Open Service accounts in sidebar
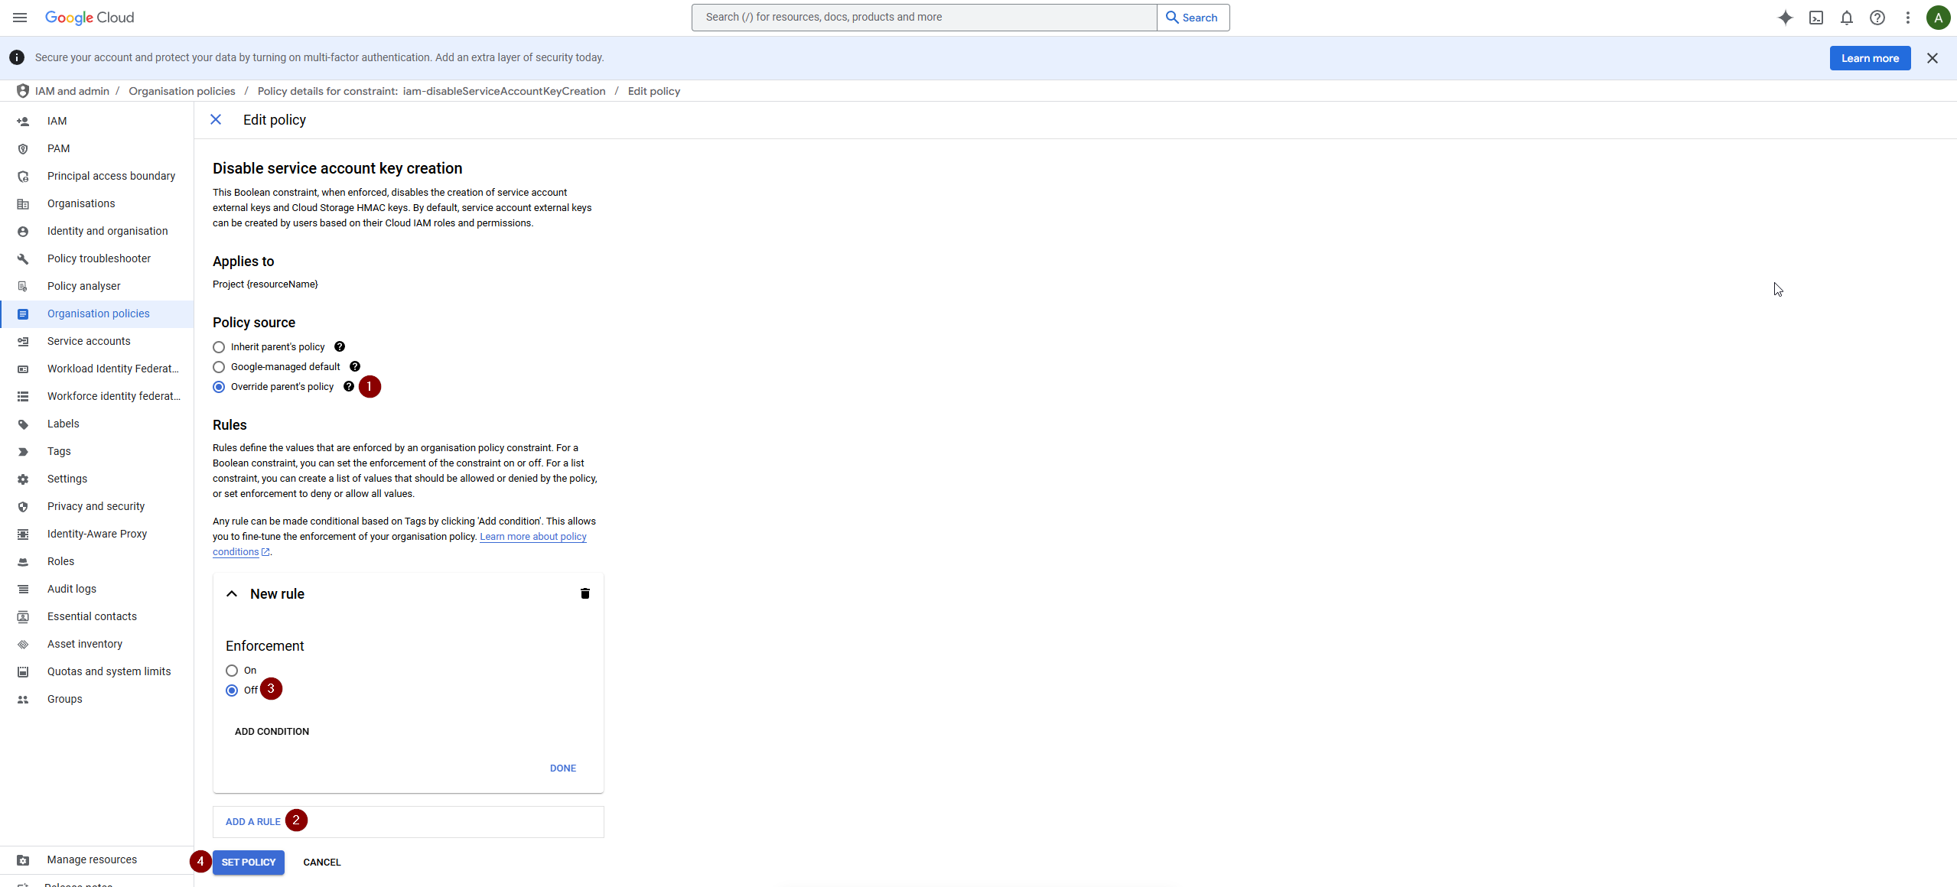1957x887 pixels. tap(89, 341)
